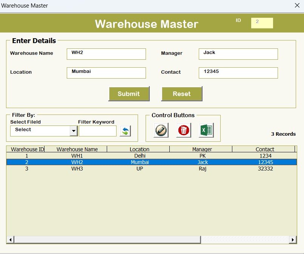Click the Excel export icon
The height and width of the screenshot is (254, 304).
(x=206, y=130)
